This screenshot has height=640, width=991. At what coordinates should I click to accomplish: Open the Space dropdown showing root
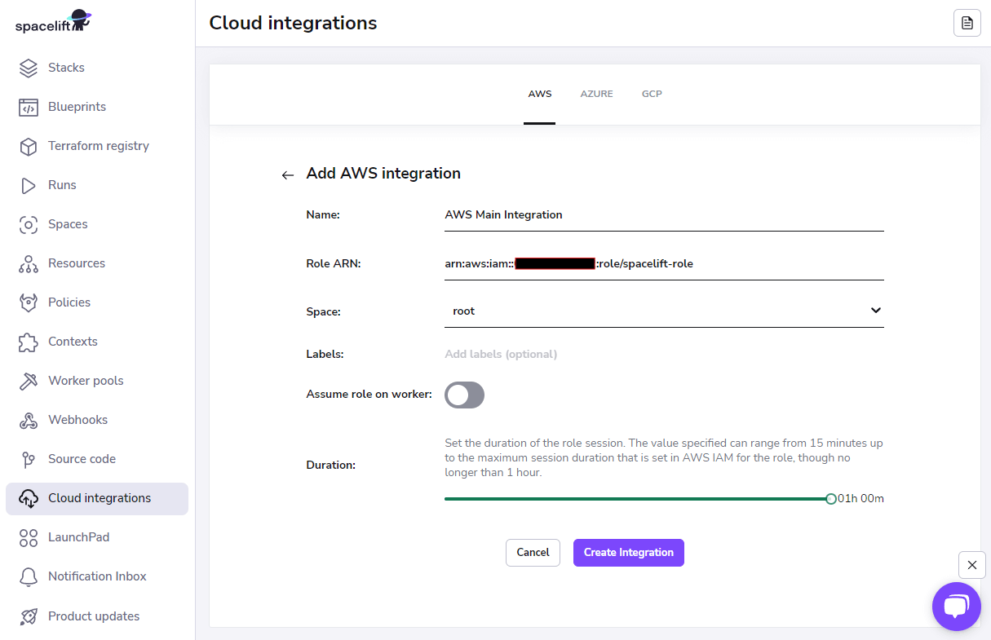[664, 311]
